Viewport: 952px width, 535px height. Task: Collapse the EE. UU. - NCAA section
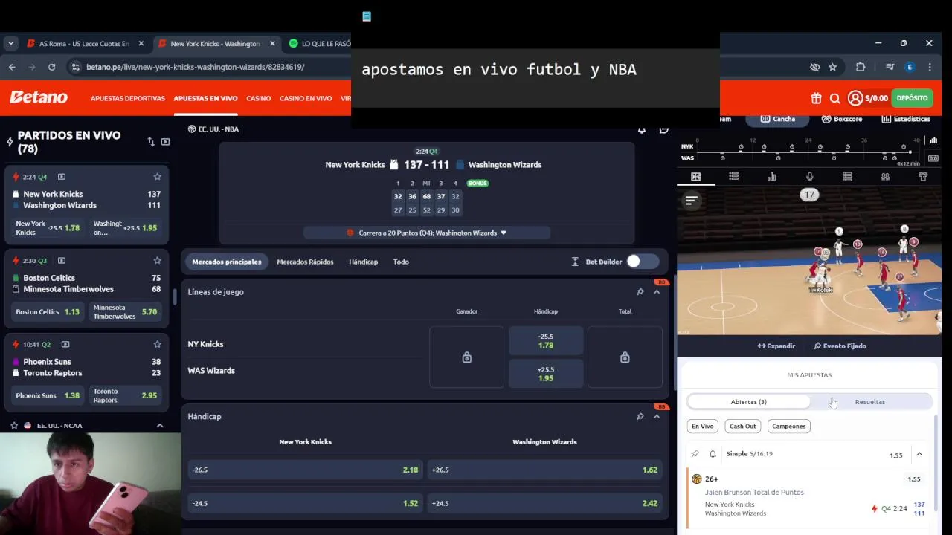pyautogui.click(x=160, y=426)
